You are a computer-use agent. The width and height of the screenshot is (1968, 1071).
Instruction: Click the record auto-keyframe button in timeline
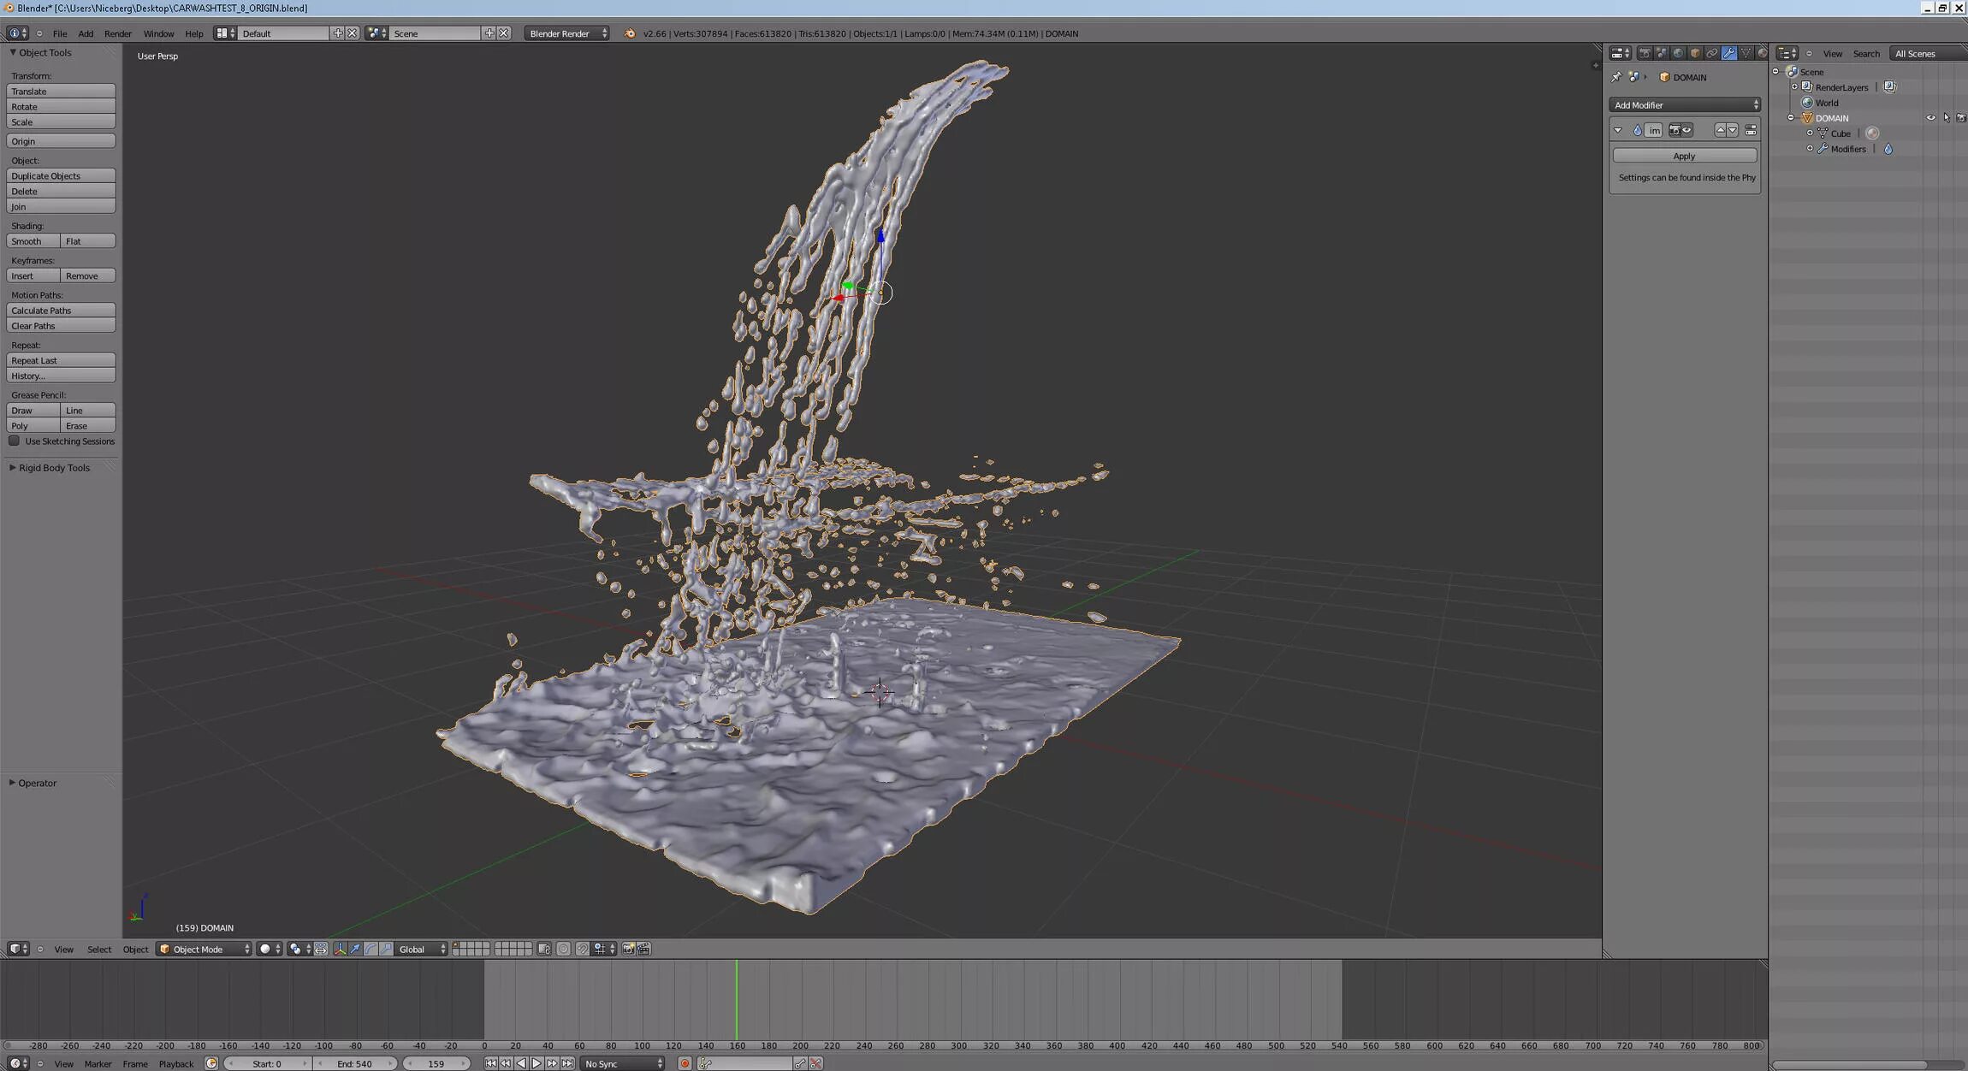pos(685,1063)
